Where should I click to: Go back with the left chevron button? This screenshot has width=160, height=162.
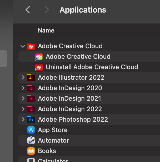click(28, 10)
